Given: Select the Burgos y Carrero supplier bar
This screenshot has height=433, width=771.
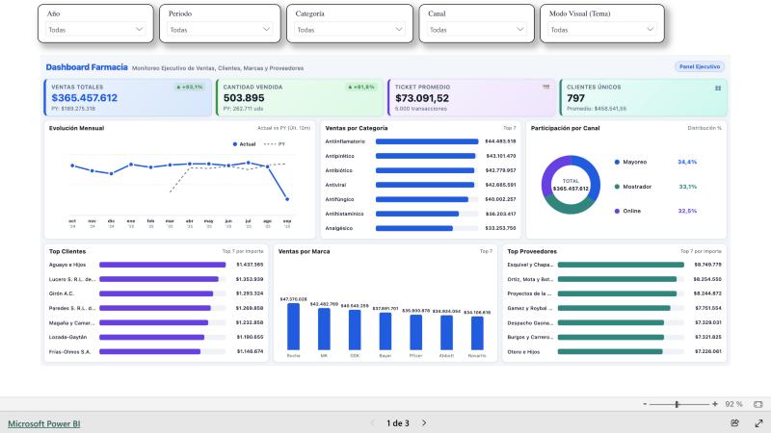Looking at the screenshot, I should click(x=611, y=338).
